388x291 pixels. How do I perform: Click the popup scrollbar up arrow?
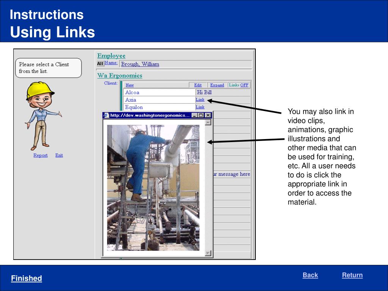pos(208,122)
